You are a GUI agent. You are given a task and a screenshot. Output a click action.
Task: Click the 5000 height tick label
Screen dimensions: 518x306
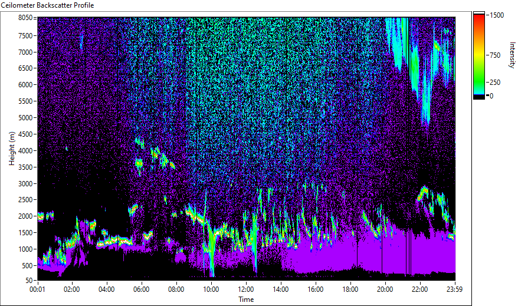coord(25,118)
